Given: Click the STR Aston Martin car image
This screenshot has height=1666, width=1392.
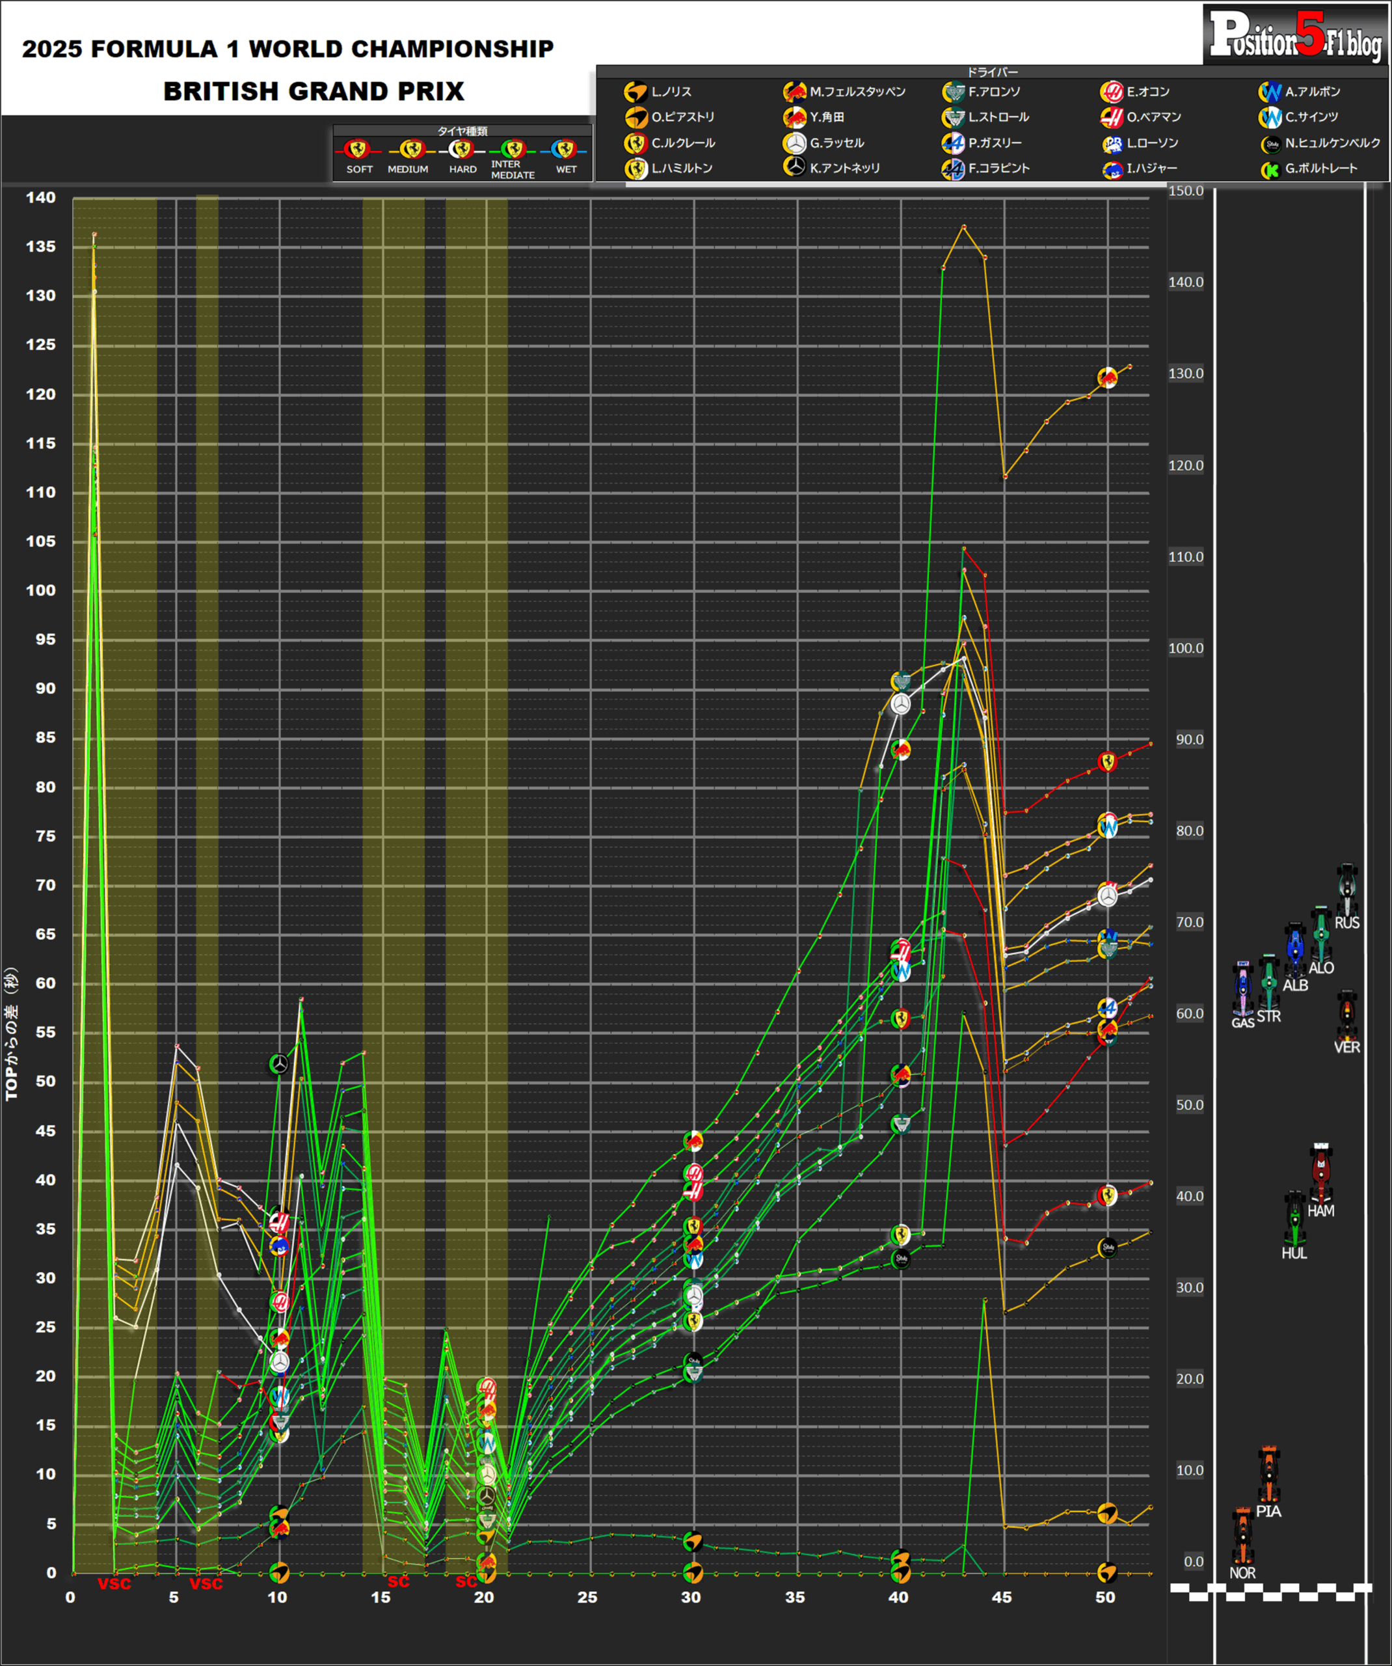Looking at the screenshot, I should click(1269, 982).
